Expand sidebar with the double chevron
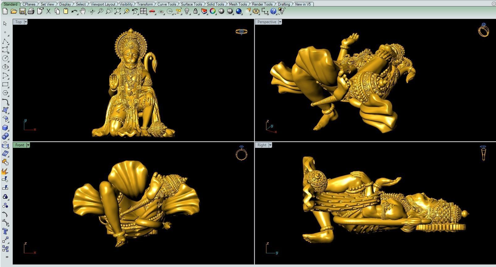Screen dimensions: 496x267 (7, 257)
